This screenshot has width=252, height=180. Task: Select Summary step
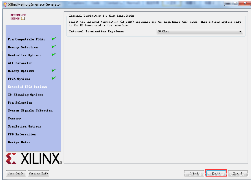click(x=14, y=118)
